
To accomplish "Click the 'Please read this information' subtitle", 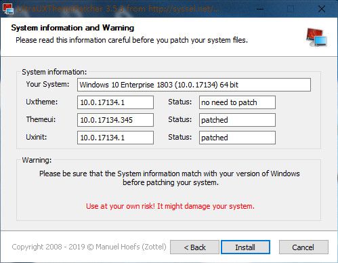I will pyautogui.click(x=131, y=40).
